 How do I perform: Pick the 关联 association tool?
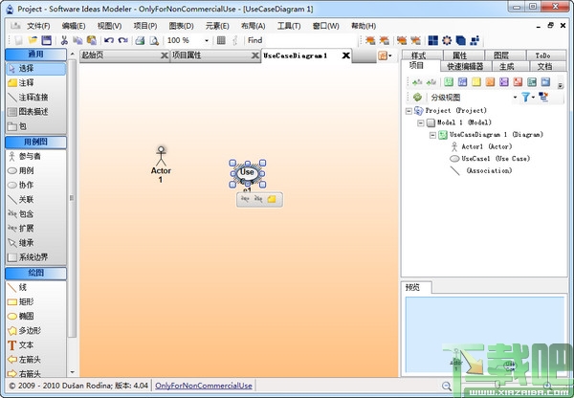point(35,200)
